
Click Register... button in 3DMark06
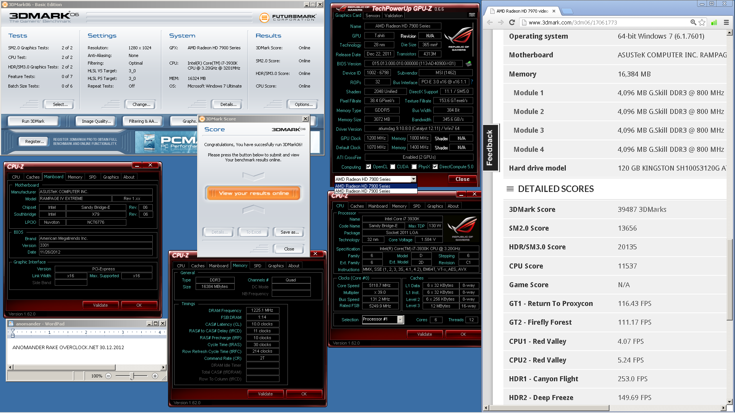pyautogui.click(x=34, y=141)
